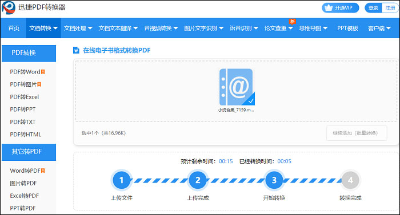
Task: Select PDF转PPT in the sidebar
Action: 23,109
